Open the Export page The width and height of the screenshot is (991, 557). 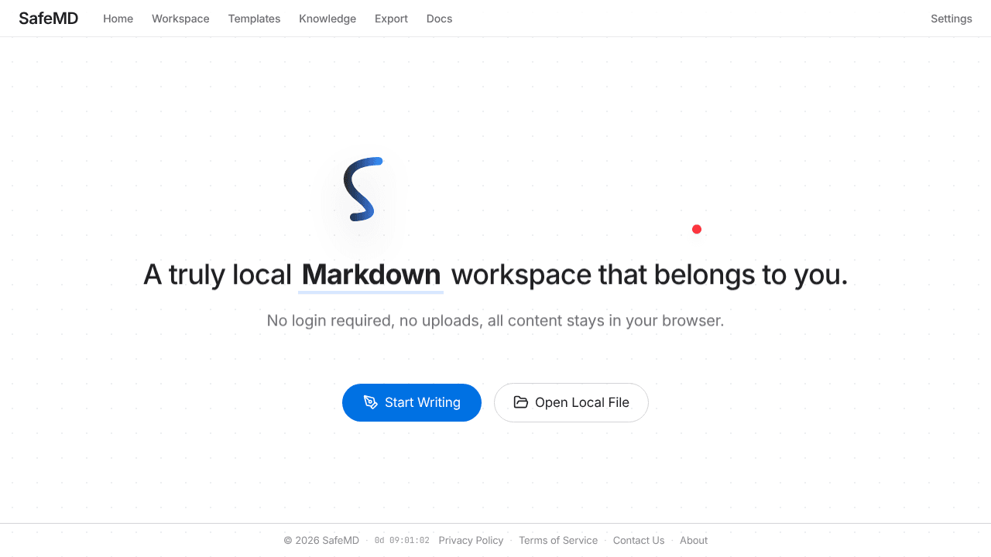pyautogui.click(x=391, y=19)
